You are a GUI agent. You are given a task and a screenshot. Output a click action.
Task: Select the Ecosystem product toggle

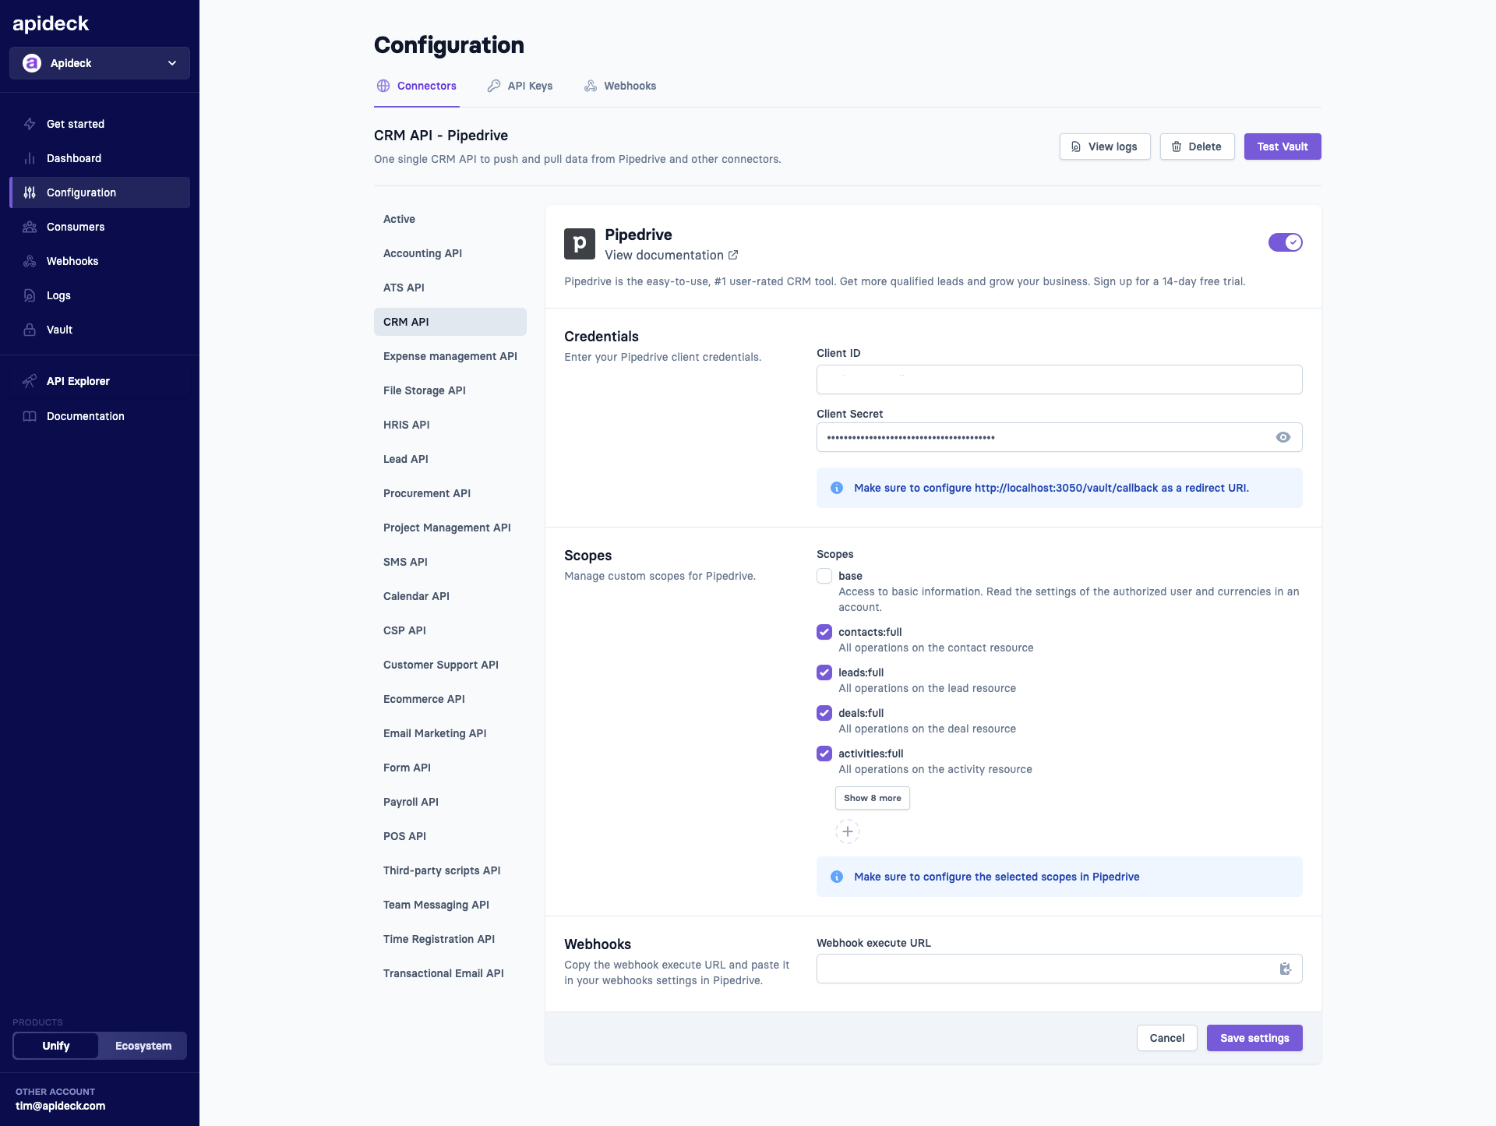point(143,1046)
